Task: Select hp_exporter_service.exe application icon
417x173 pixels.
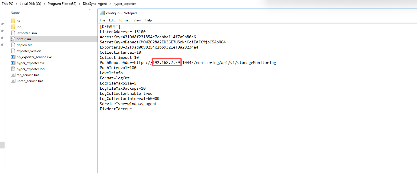Action: pyautogui.click(x=13, y=57)
